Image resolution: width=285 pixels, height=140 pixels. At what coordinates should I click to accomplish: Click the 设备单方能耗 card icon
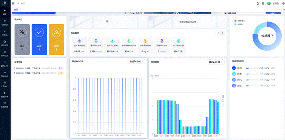coord(162,41)
